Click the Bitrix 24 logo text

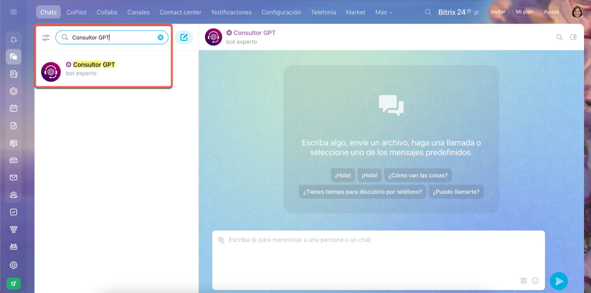click(452, 12)
